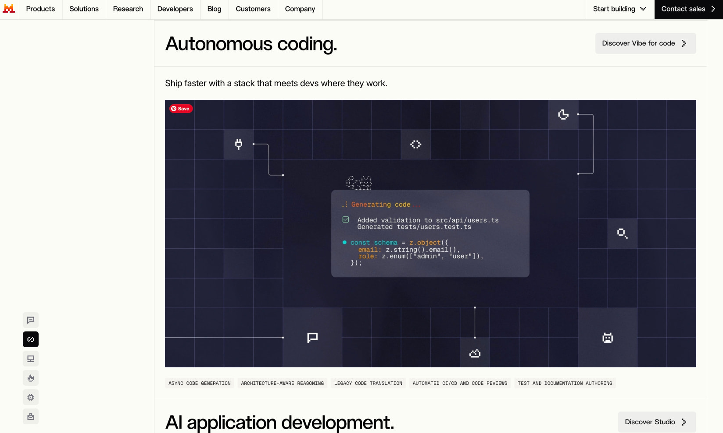Click the magnifier search icon tile
Image resolution: width=723 pixels, height=433 pixels.
[622, 233]
